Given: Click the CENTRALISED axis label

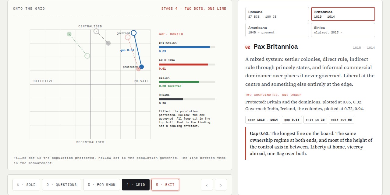Looking at the screenshot, I should 90,26.
